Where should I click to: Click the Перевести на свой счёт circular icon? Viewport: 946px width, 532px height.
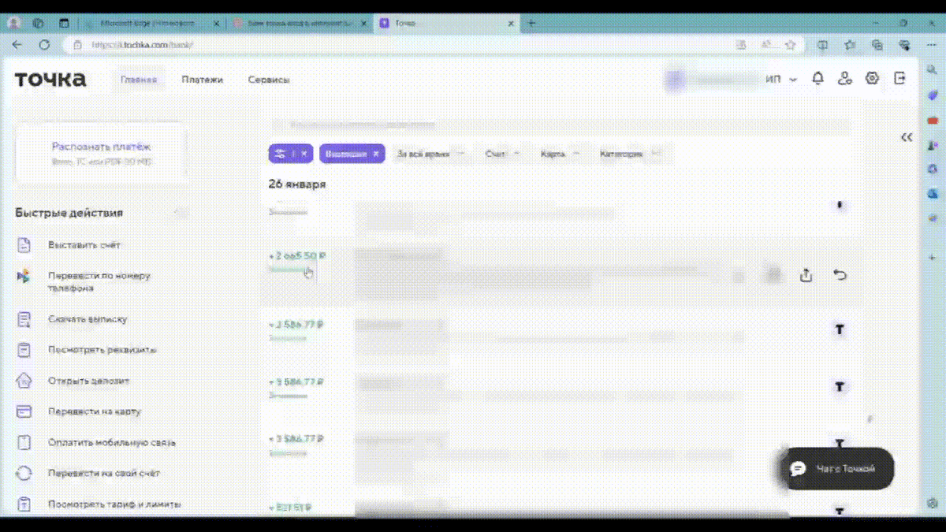(24, 473)
